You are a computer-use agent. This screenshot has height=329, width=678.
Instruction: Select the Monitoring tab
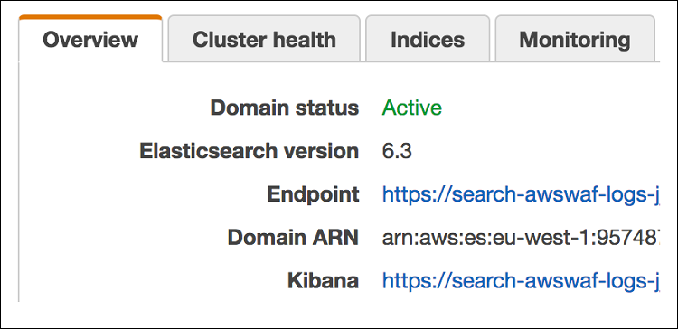point(575,40)
